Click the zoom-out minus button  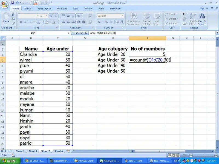[x=191, y=155]
